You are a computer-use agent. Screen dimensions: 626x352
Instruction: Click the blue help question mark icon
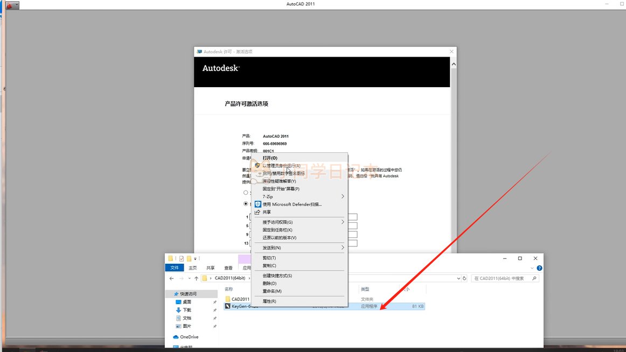click(539, 268)
